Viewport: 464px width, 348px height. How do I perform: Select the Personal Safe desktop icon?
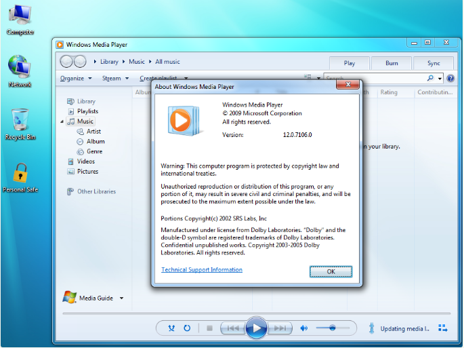(x=20, y=174)
